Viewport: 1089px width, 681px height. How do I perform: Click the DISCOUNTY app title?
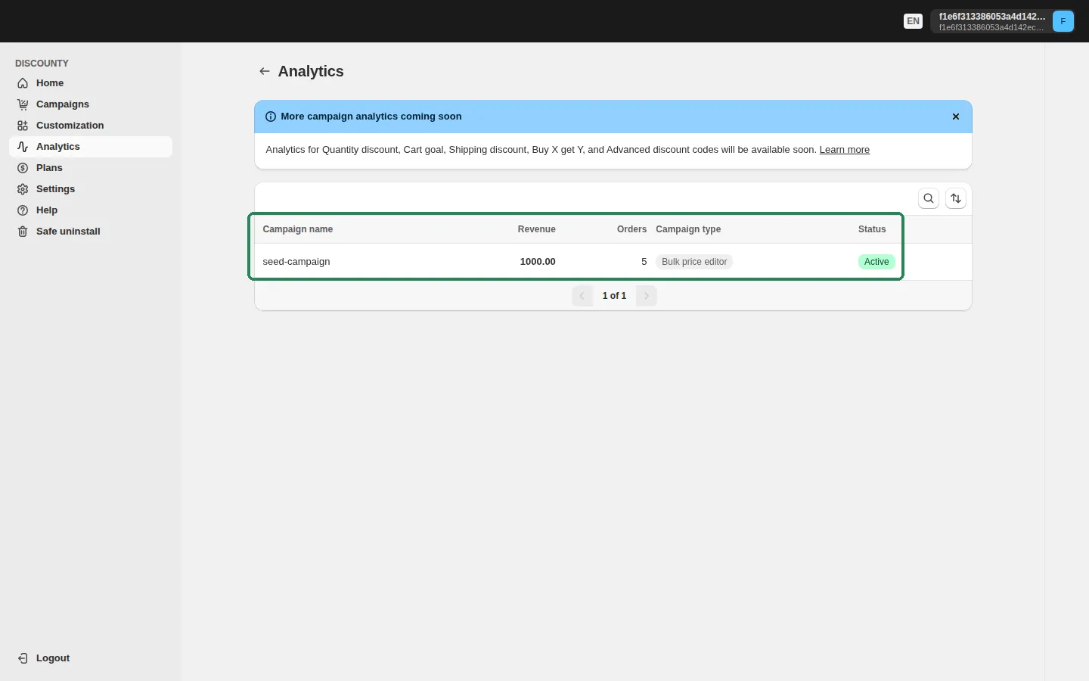tap(42, 64)
